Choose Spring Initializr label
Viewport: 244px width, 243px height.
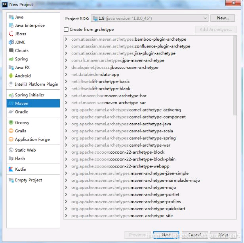tap(30, 95)
